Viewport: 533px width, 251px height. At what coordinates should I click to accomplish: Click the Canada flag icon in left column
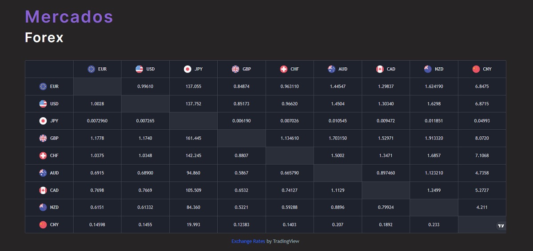pos(43,190)
